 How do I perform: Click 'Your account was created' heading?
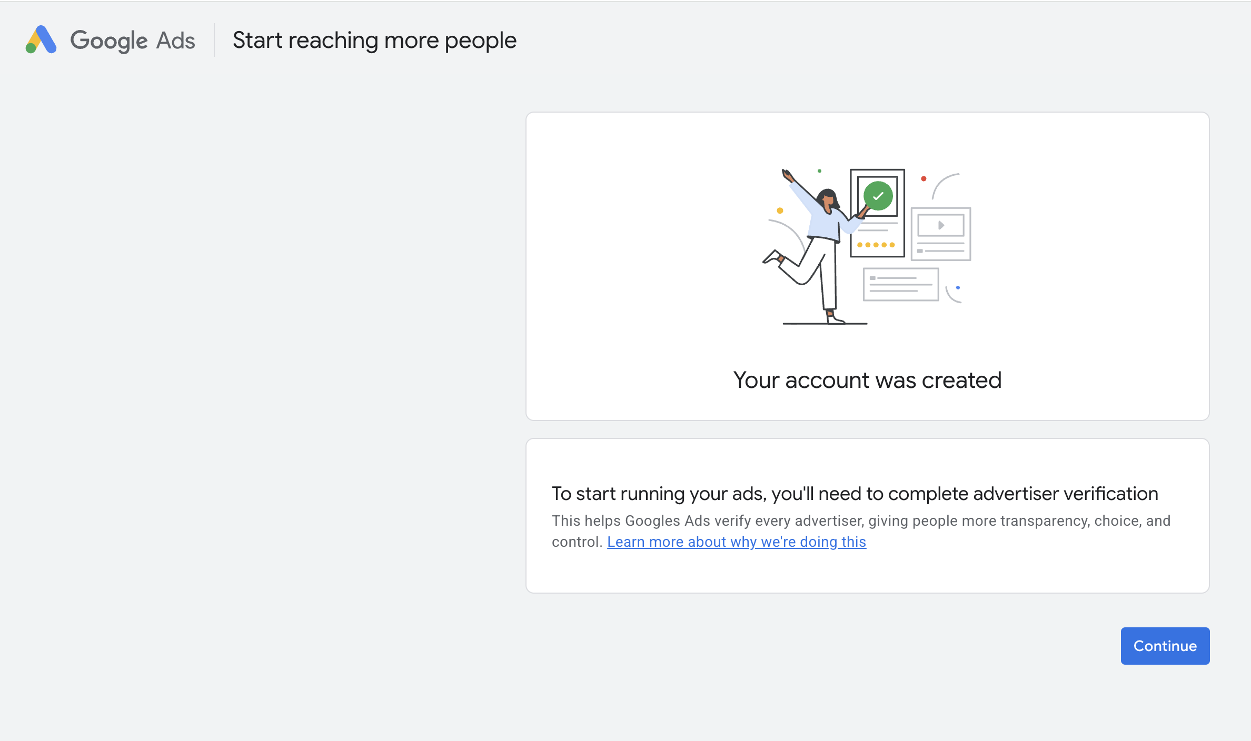point(867,380)
